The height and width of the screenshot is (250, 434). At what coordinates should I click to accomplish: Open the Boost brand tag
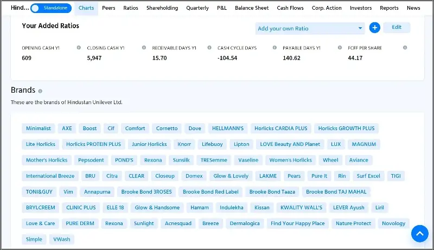tap(90, 129)
